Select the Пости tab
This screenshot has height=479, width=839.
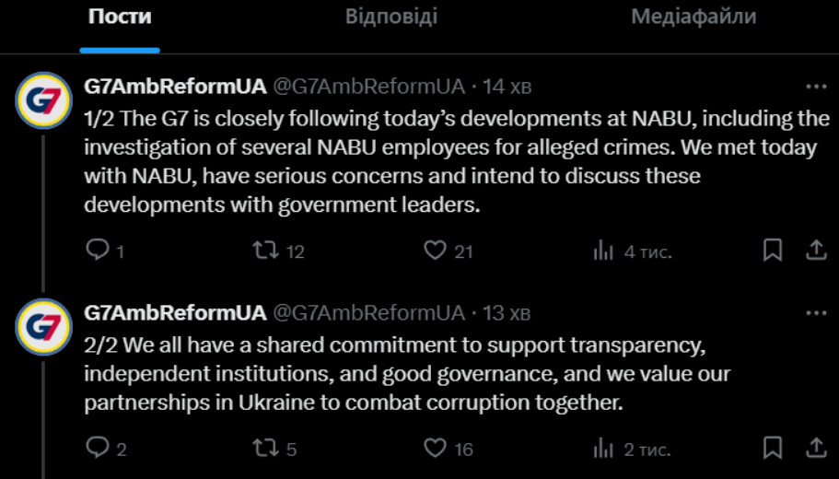click(x=120, y=16)
